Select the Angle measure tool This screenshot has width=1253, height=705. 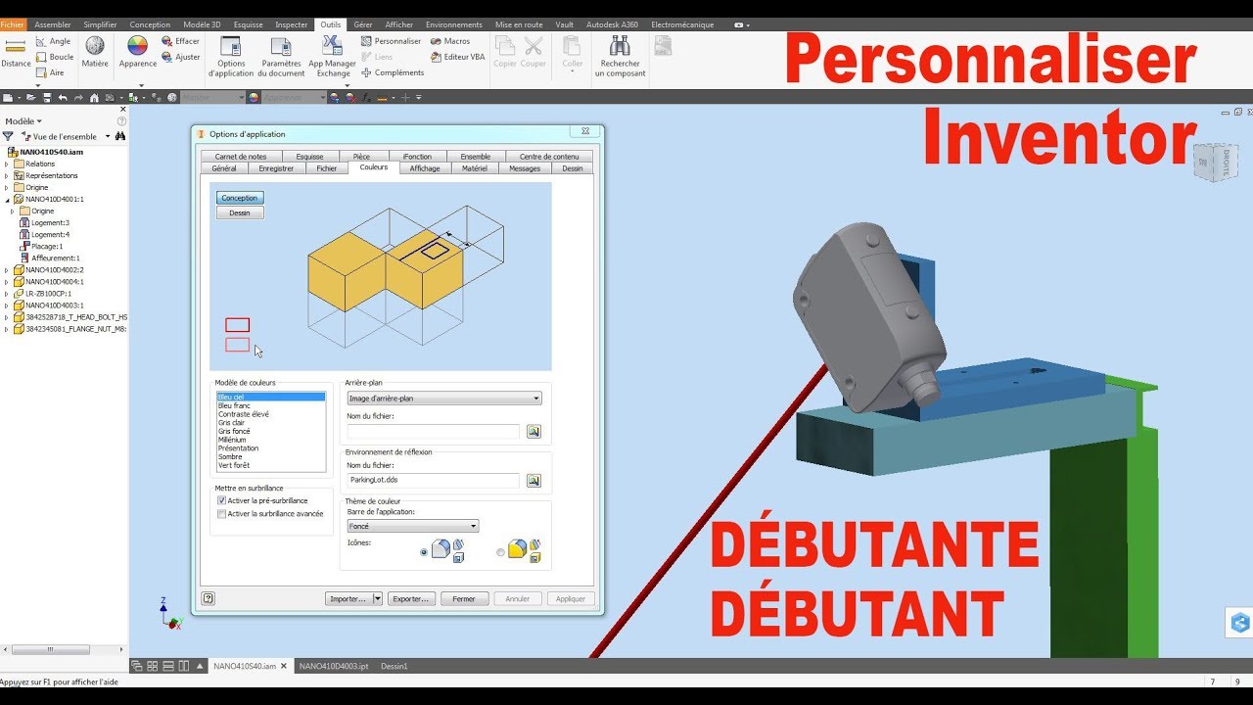pos(53,41)
